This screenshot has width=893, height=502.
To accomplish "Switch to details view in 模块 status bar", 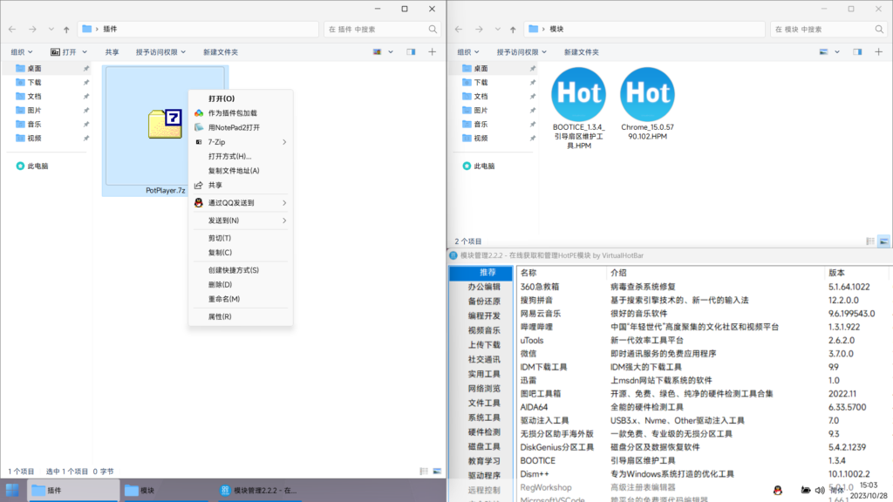I will (870, 241).
